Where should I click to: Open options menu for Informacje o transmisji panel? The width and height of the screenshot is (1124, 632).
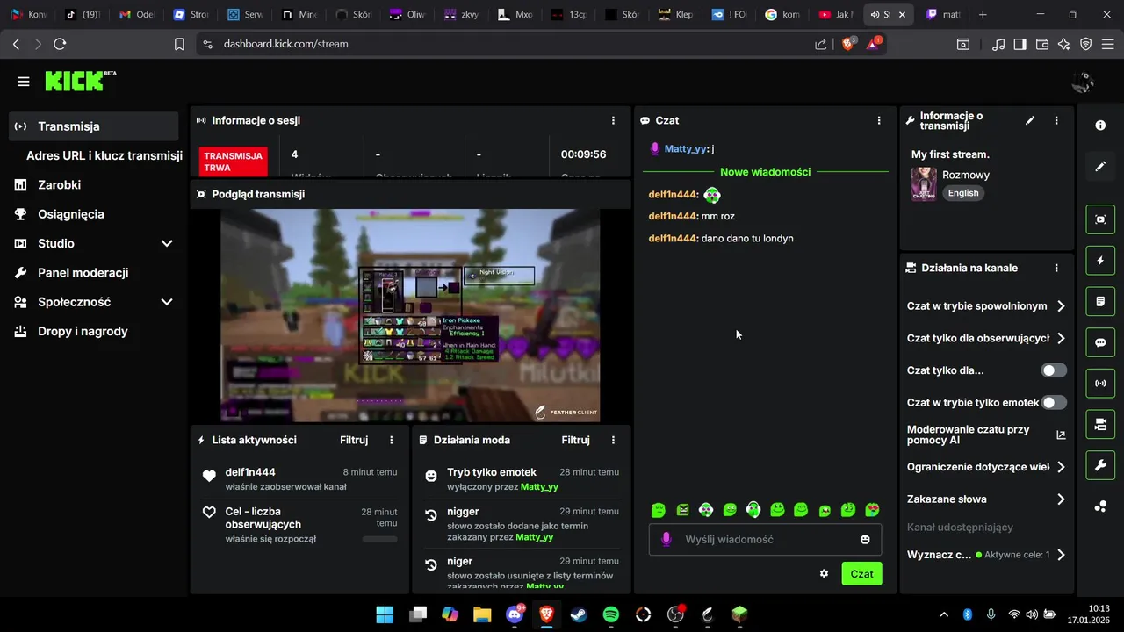[x=1056, y=121]
